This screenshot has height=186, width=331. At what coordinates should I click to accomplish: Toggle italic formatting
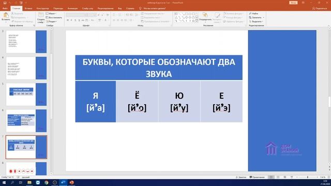pyautogui.click(x=71, y=20)
